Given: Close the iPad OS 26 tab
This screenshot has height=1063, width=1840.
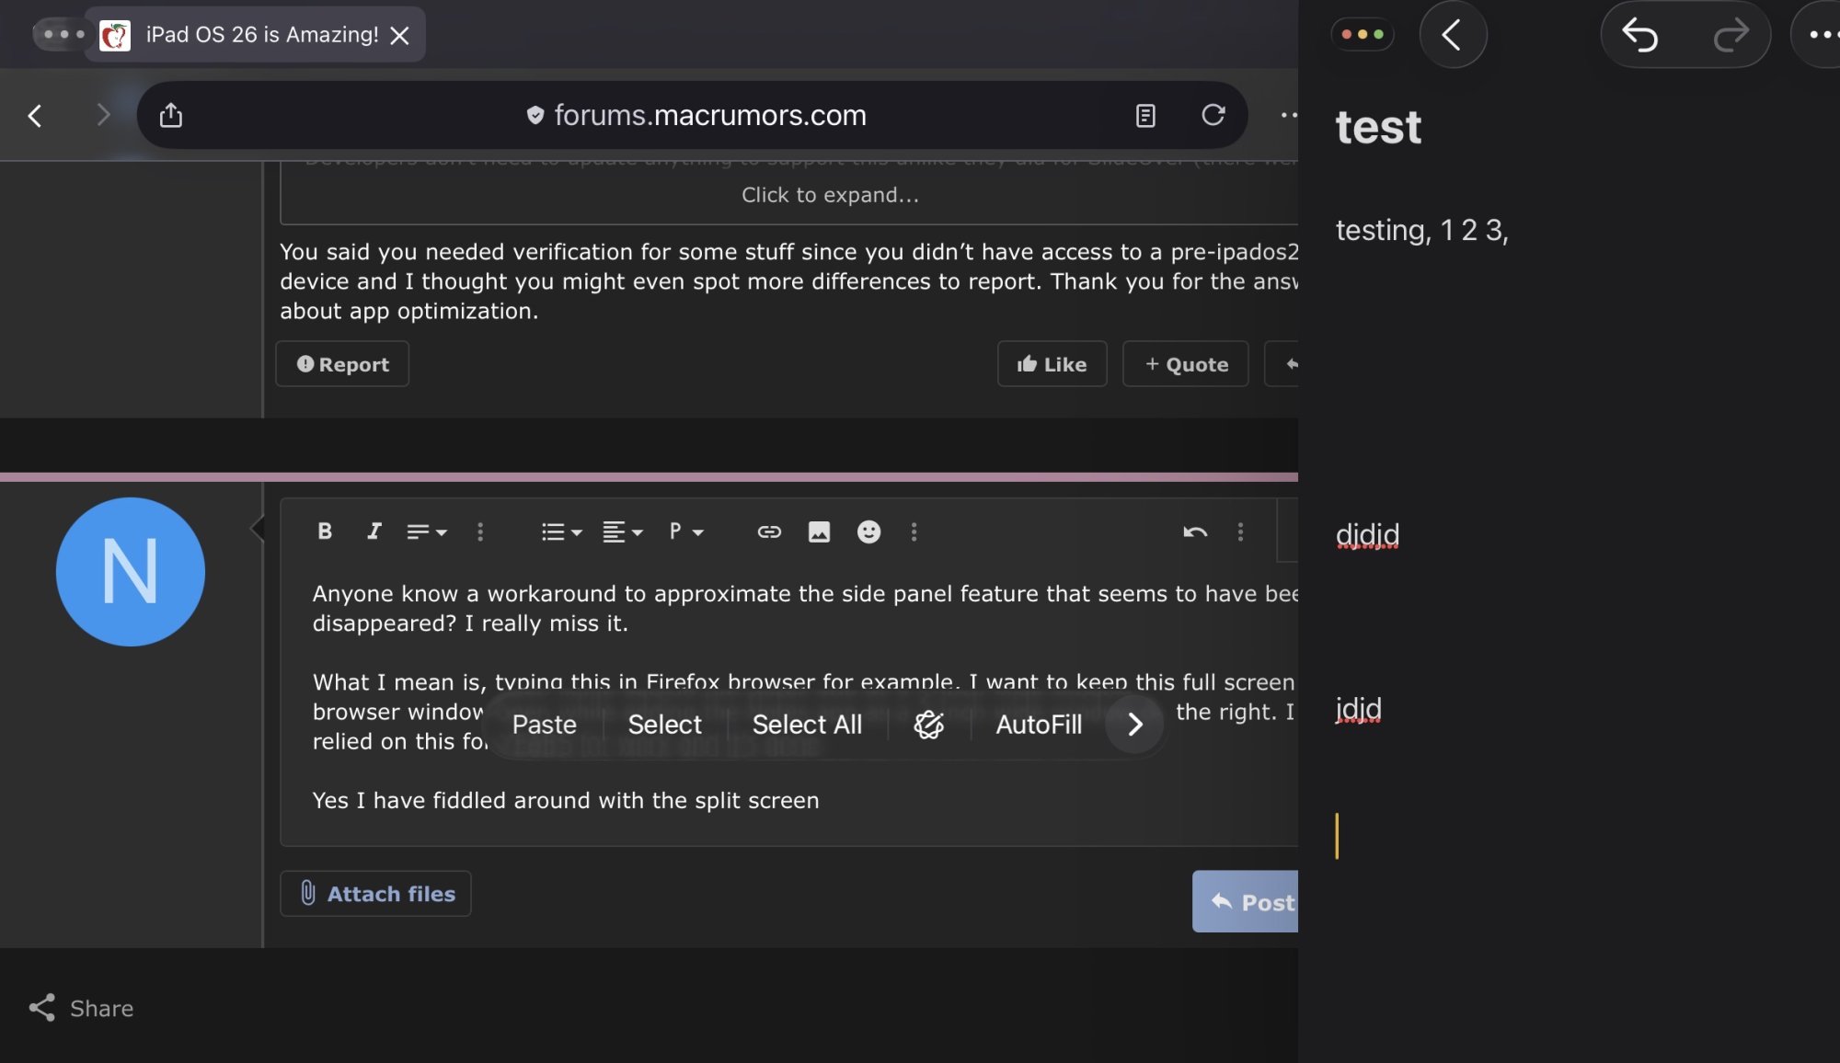Looking at the screenshot, I should point(399,35).
